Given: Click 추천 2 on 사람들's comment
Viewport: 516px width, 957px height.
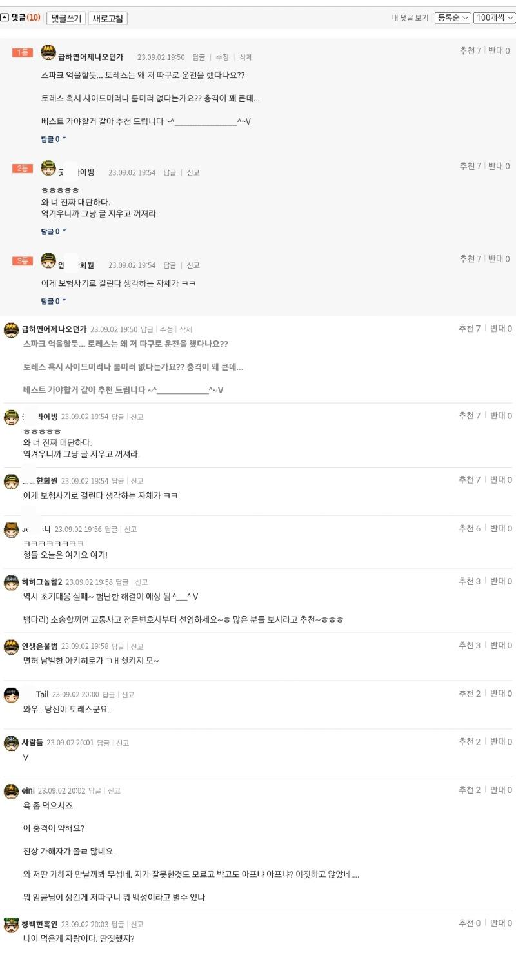Looking at the screenshot, I should pyautogui.click(x=470, y=741).
